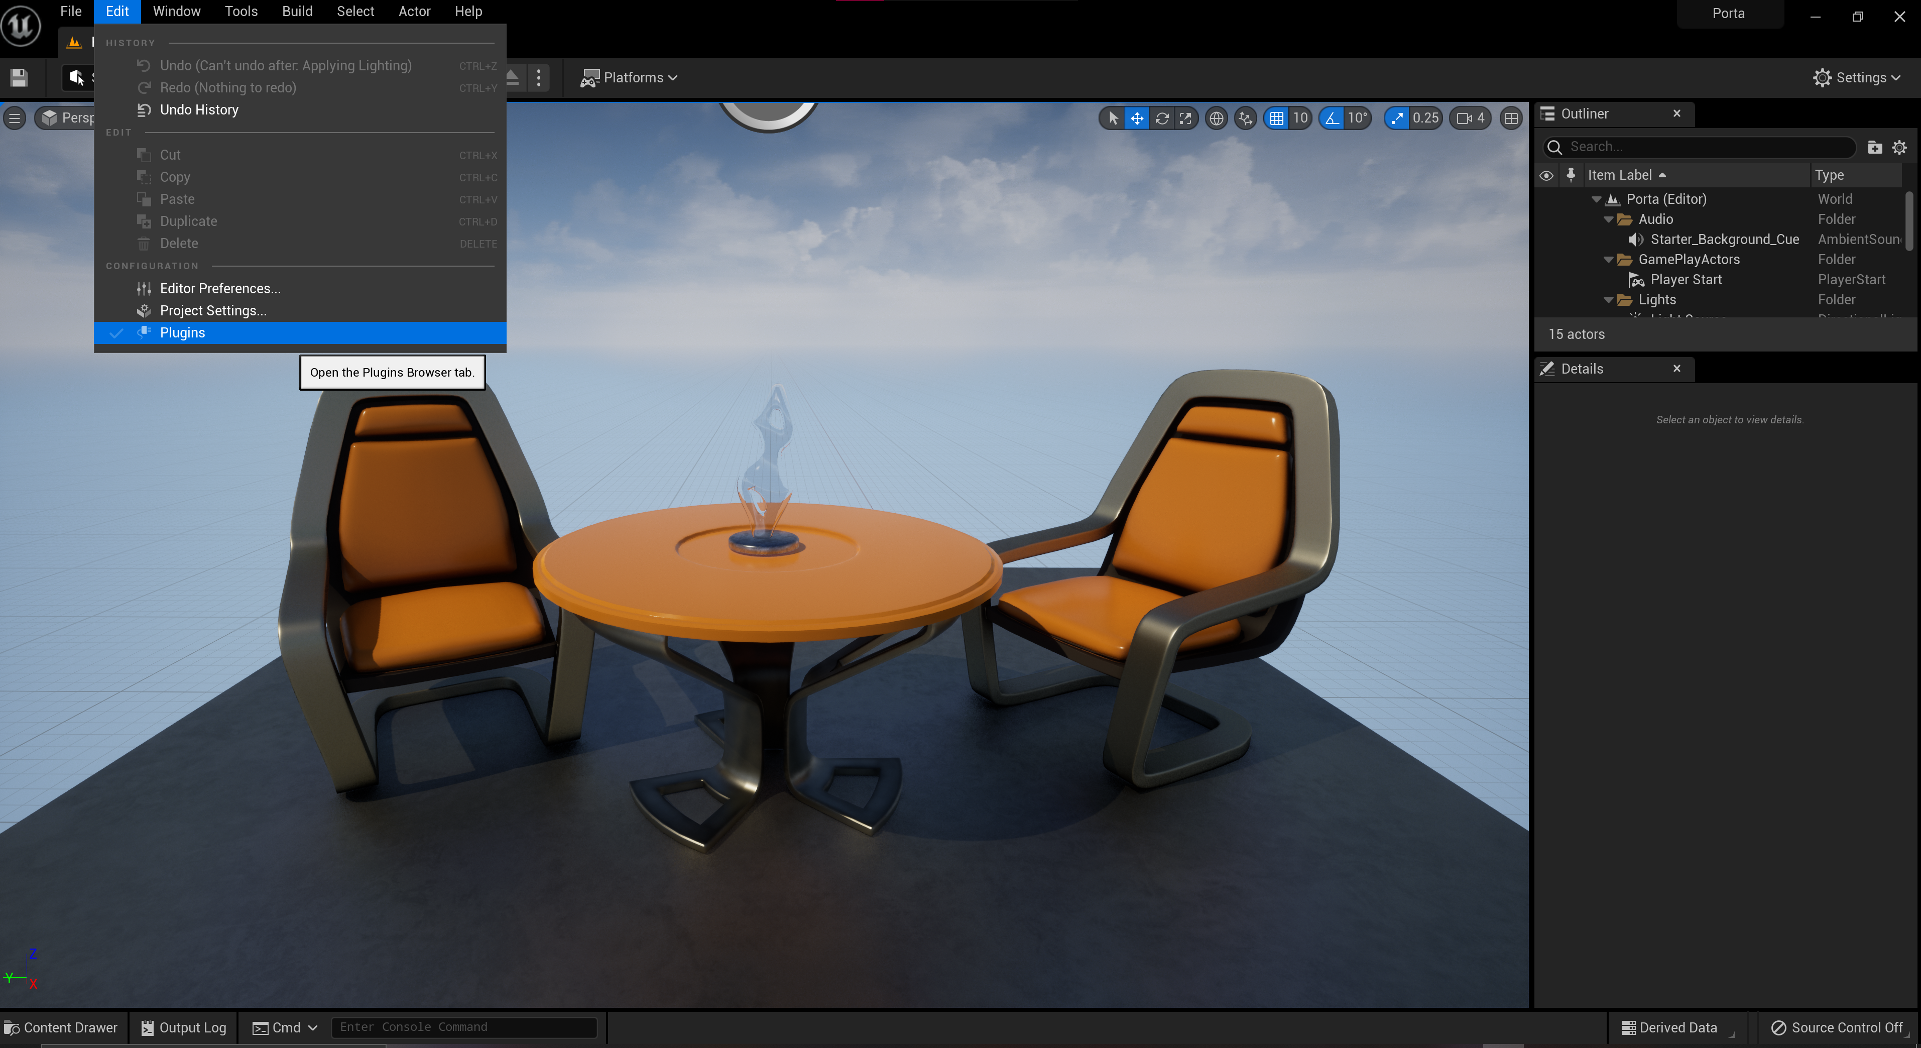Click the Outliner add folder icon

click(x=1874, y=147)
